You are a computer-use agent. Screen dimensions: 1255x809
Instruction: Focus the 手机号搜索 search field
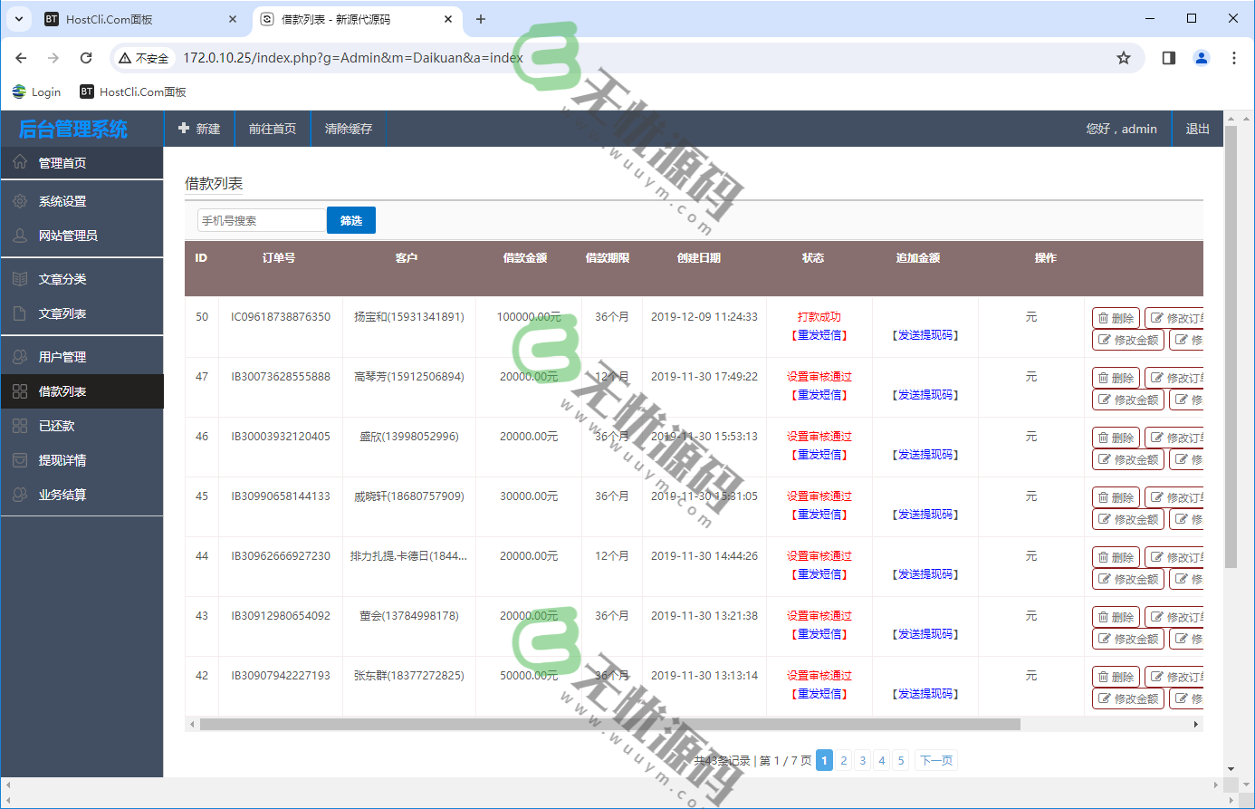pos(261,220)
